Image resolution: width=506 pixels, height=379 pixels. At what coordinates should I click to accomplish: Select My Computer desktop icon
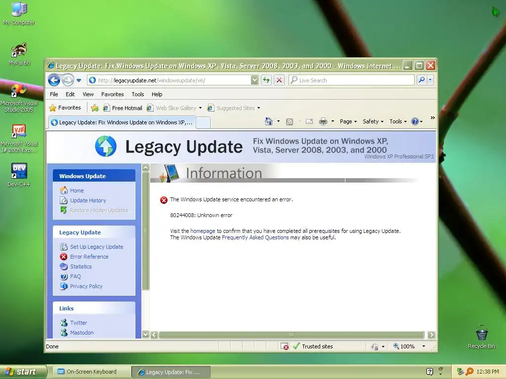tap(19, 13)
